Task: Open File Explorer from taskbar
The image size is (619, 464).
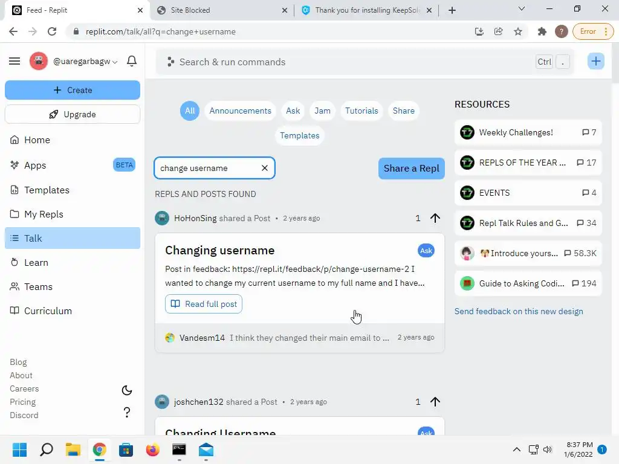Action: 73,449
